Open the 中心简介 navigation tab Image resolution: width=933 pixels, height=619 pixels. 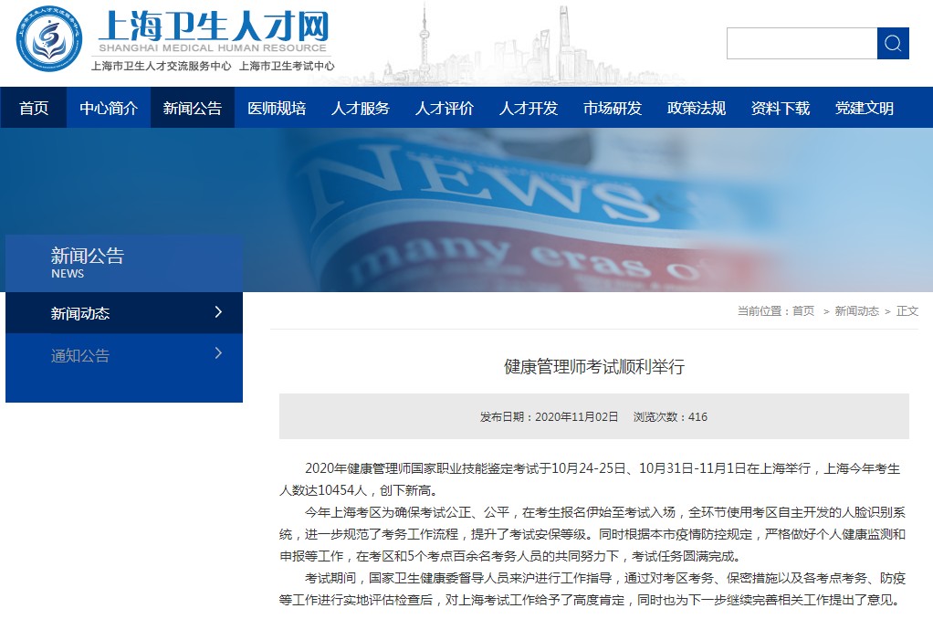click(x=109, y=108)
